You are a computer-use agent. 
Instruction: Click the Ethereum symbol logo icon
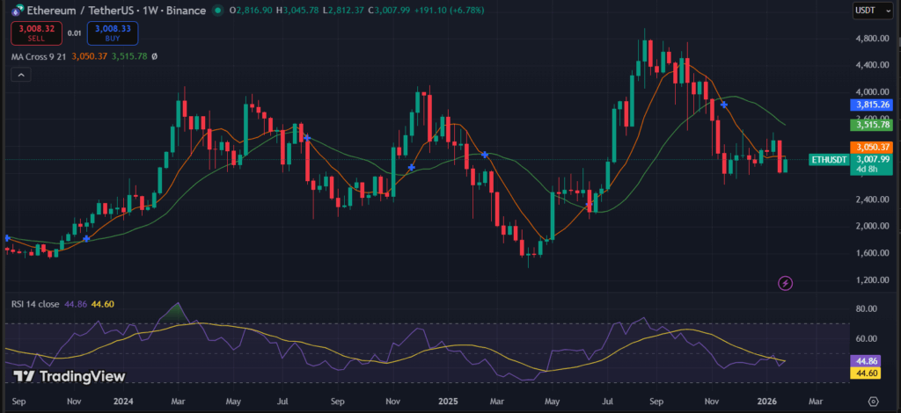[x=14, y=10]
